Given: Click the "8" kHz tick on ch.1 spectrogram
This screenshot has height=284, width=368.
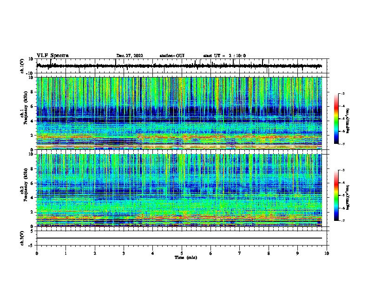Looking at the screenshot, I should pyautogui.click(x=32, y=92).
